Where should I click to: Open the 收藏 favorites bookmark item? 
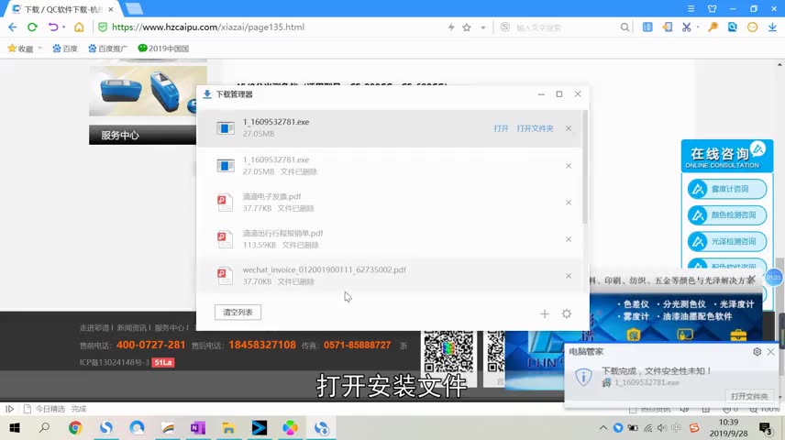pos(20,49)
